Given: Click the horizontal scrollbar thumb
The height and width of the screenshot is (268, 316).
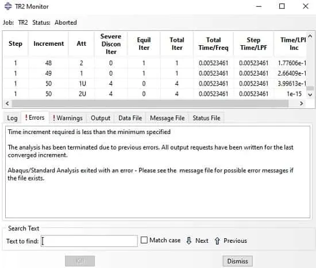Looking at the screenshot, I should [150, 103].
